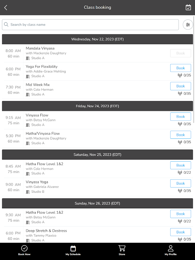The height and width of the screenshot is (260, 195).
Task: Go back using the top-left arrow
Action: [x=6, y=7]
